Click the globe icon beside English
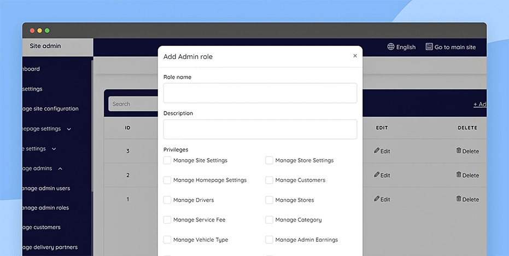Viewport: 509px width, 256px height. point(391,47)
